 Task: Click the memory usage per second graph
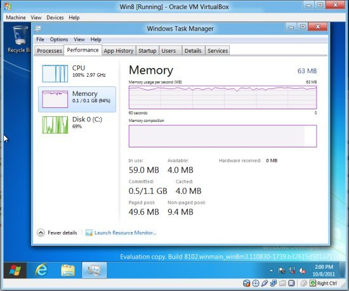(x=223, y=97)
